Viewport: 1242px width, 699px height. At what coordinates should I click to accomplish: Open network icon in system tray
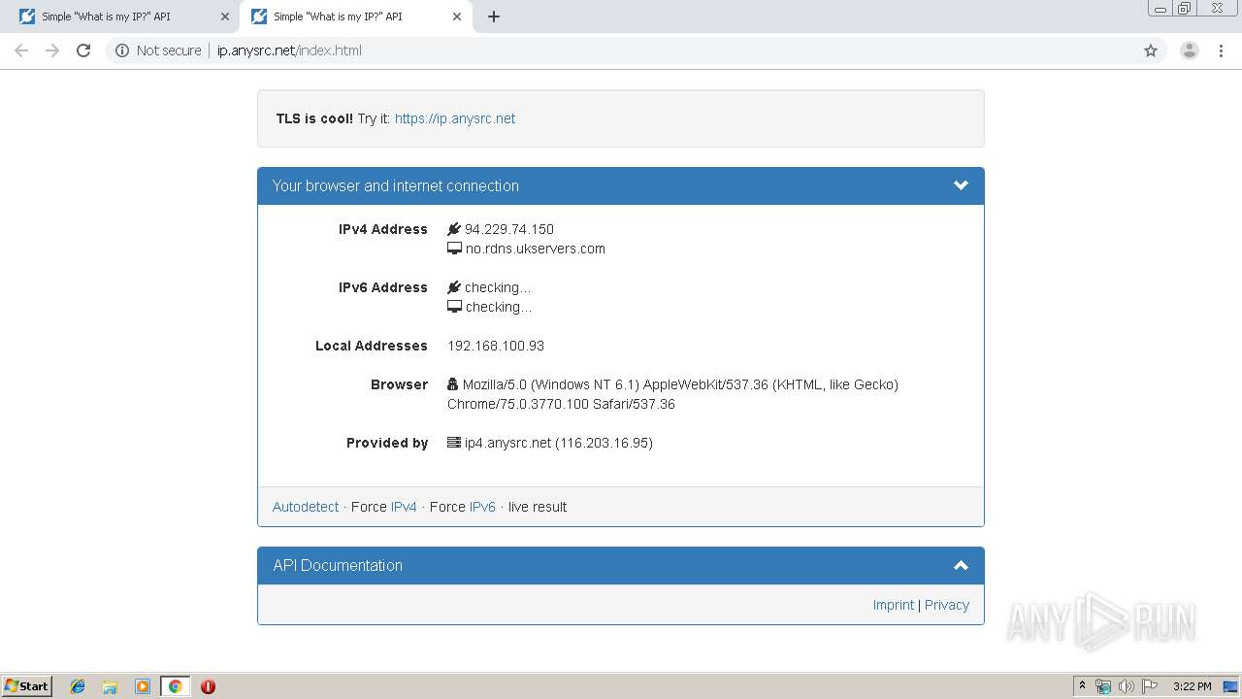pyautogui.click(x=1103, y=686)
